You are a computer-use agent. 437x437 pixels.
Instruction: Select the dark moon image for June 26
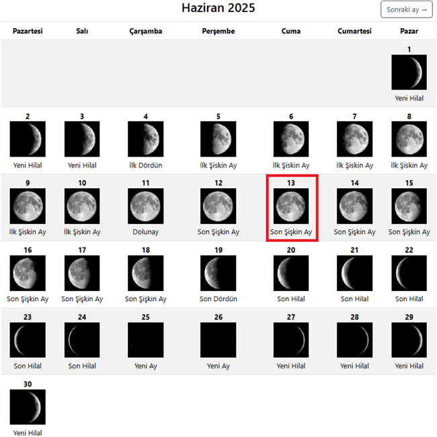(218, 340)
